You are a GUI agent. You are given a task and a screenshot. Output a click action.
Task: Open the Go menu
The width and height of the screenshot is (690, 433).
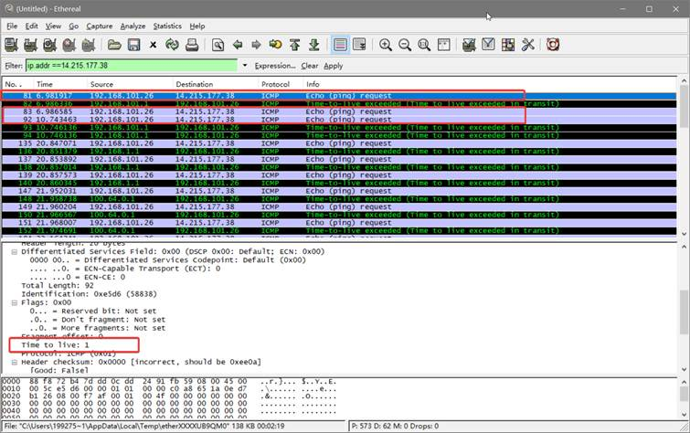coord(73,26)
